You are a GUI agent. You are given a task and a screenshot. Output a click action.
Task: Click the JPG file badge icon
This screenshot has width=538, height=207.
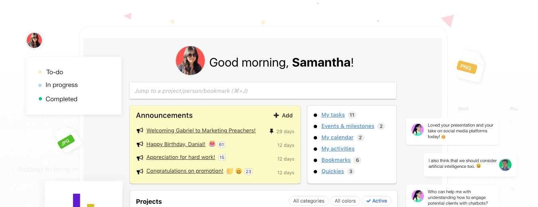[x=66, y=141]
